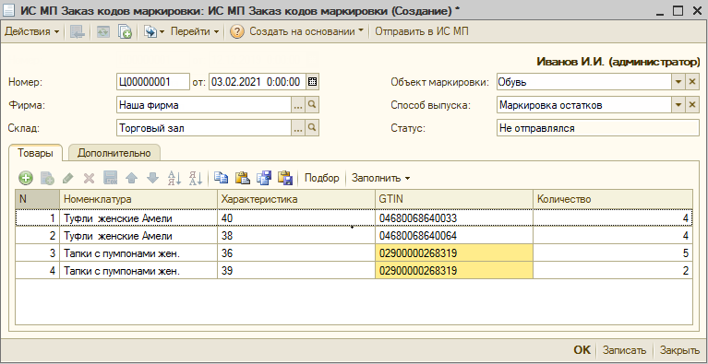Click Отправить в ИС МП
The height and width of the screenshot is (364, 708).
coord(422,31)
